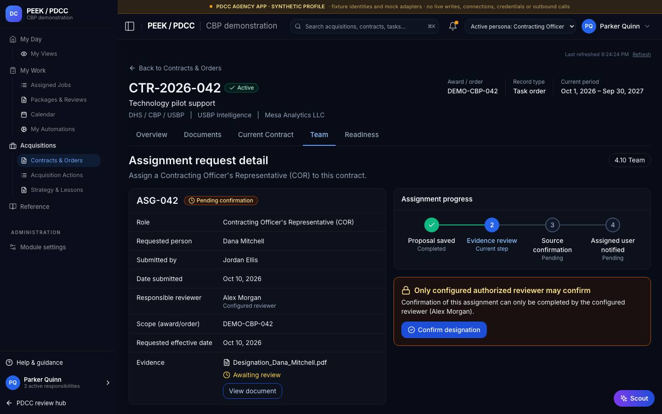Click the Confirm designation button
This screenshot has width=662, height=414.
pos(444,330)
